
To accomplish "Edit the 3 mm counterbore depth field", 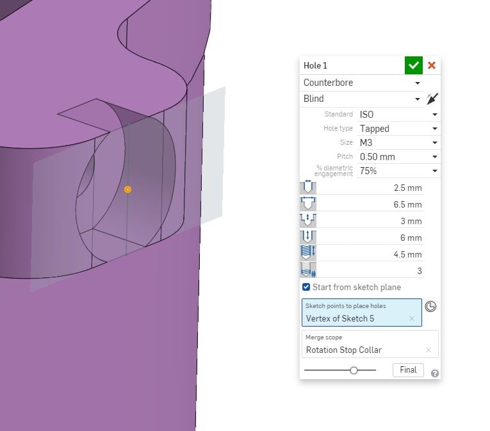I will tap(370, 221).
